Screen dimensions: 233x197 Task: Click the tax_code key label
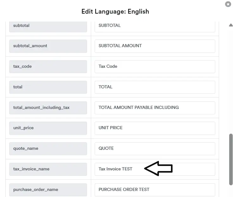pyautogui.click(x=48, y=67)
